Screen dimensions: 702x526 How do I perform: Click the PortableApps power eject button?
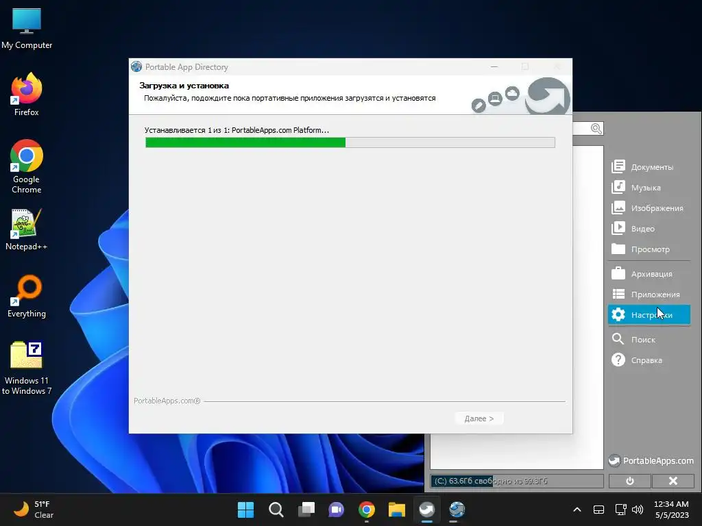(x=630, y=481)
